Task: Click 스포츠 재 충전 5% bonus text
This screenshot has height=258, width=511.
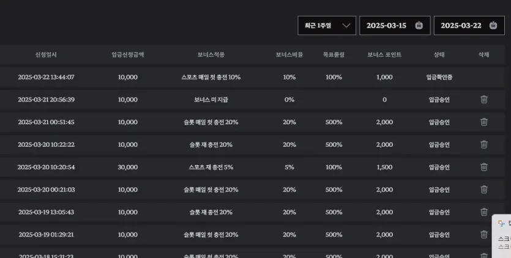Action: click(x=211, y=167)
